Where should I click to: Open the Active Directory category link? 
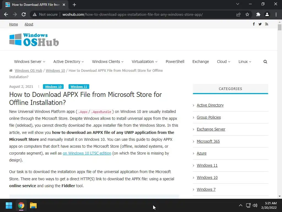click(210, 105)
